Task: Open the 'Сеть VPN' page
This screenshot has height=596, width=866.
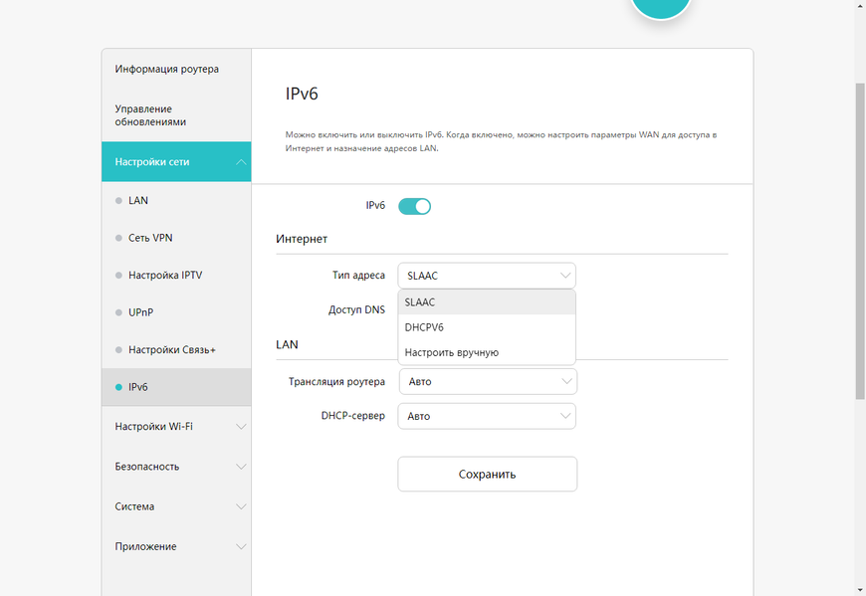Action: tap(150, 238)
